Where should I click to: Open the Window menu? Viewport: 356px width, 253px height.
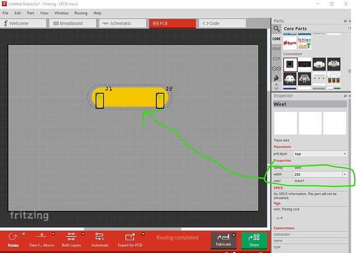61,13
